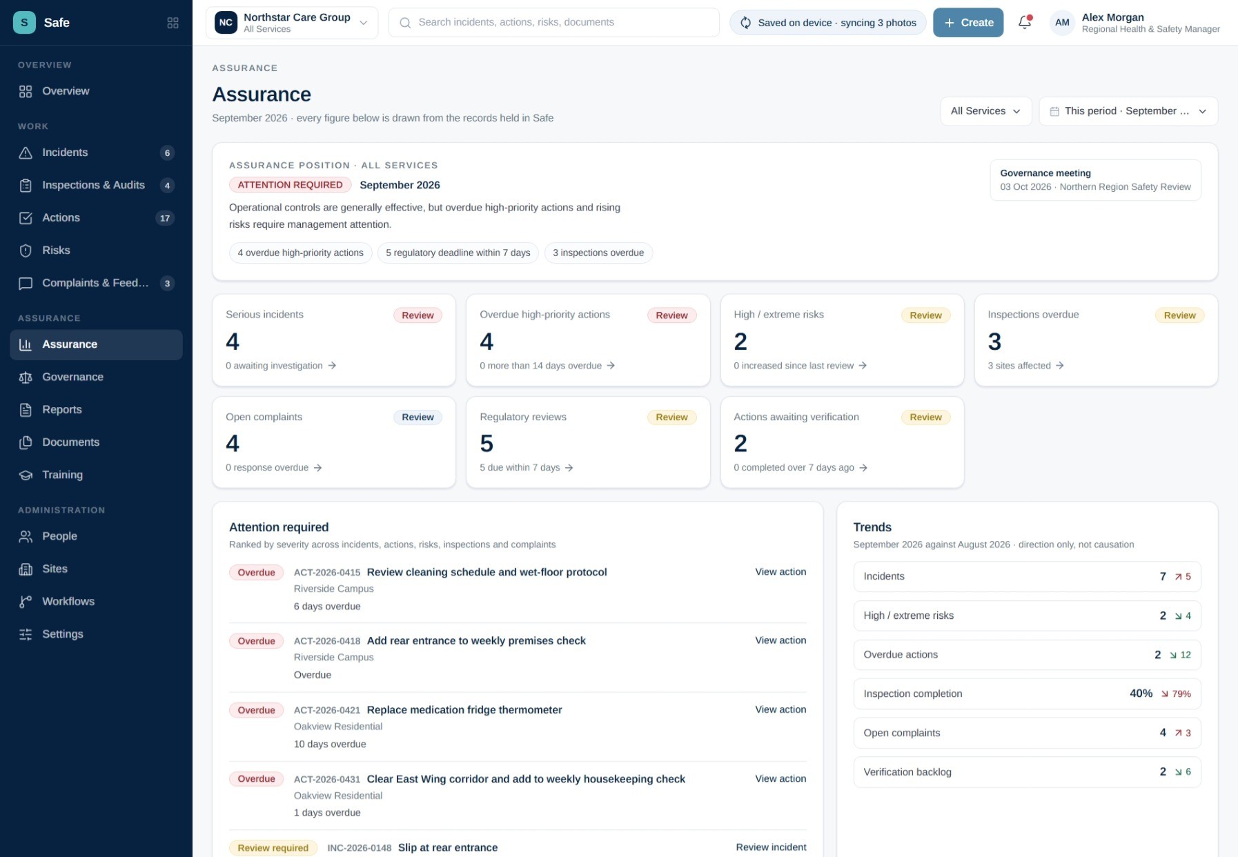This screenshot has height=857, width=1238.
Task: Click the People icon in Administration
Action: pos(26,536)
